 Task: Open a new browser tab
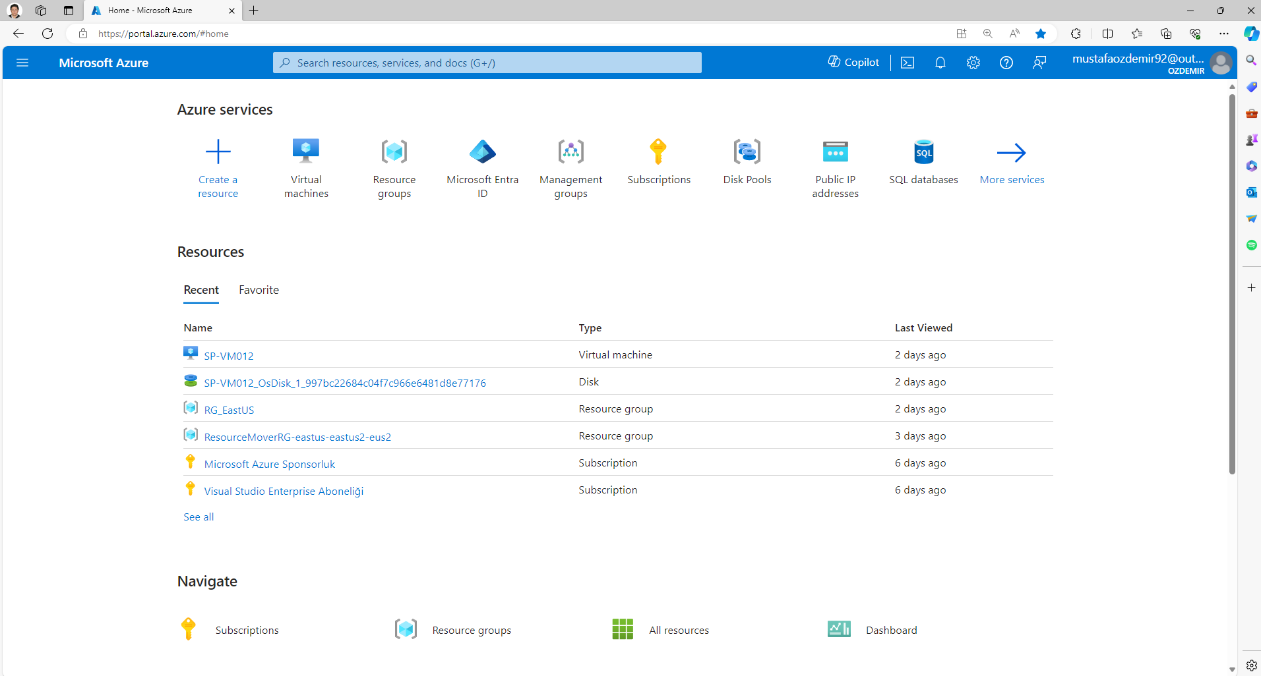(x=254, y=11)
